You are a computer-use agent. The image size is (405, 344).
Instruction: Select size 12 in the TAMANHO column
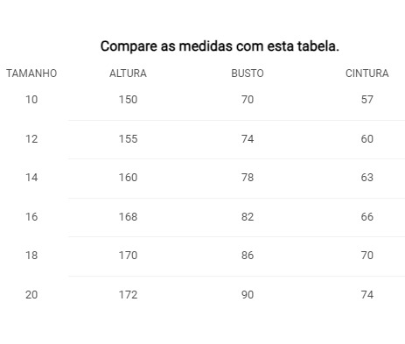[31, 139]
